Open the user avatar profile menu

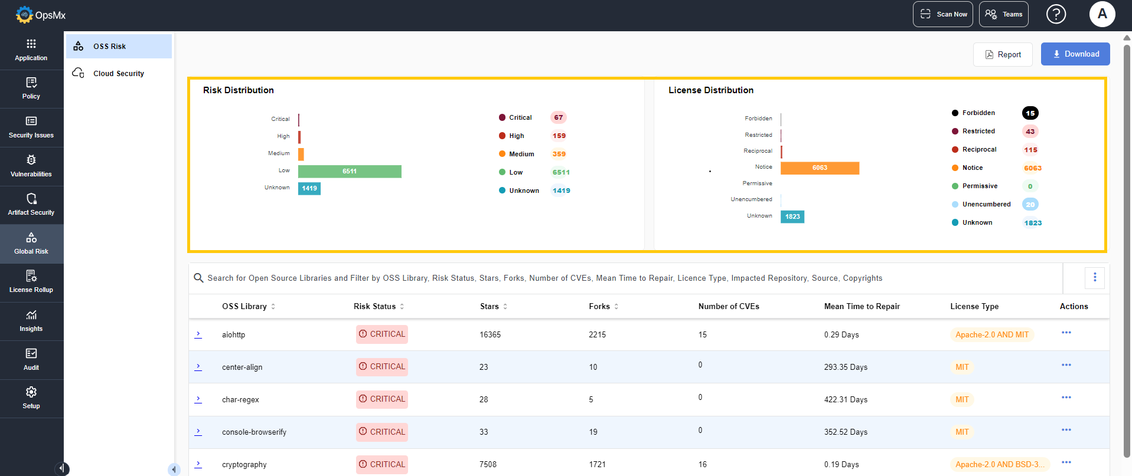pyautogui.click(x=1102, y=14)
